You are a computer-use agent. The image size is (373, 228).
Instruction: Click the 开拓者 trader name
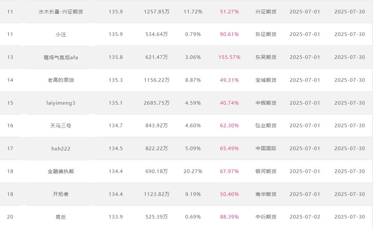(61, 194)
